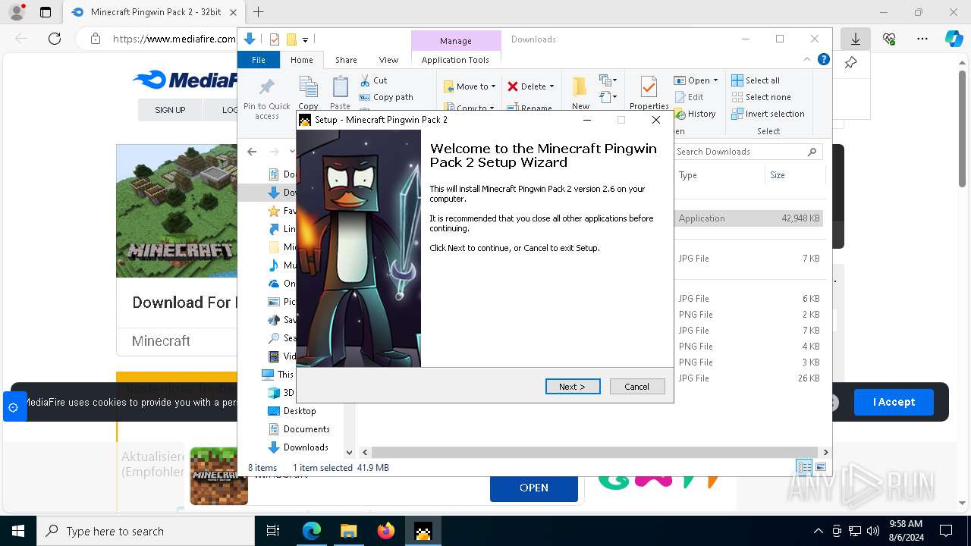Open Firefox from the taskbar
This screenshot has height=546, width=971.
tap(386, 531)
